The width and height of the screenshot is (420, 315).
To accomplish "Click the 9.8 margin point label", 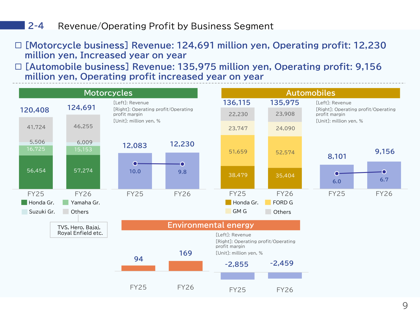I will point(182,172).
